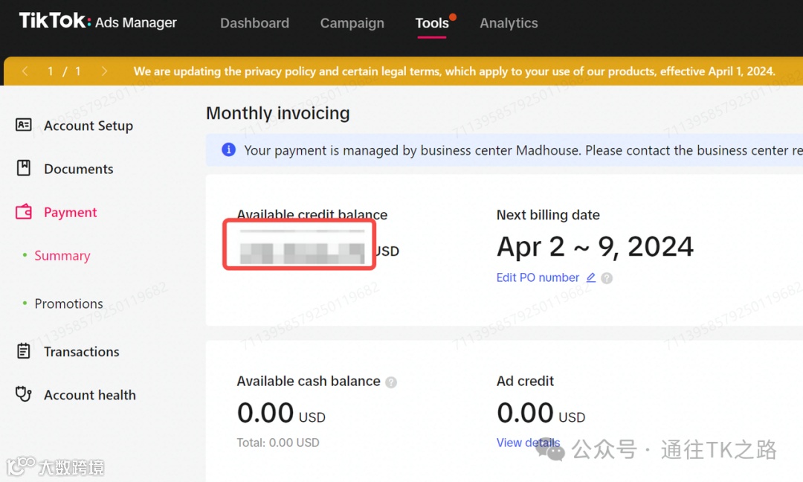
Task: Open the Dashboard tab
Action: [x=254, y=23]
